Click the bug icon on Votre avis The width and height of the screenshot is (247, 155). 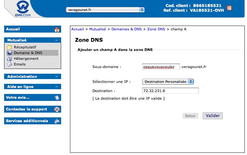57,97
